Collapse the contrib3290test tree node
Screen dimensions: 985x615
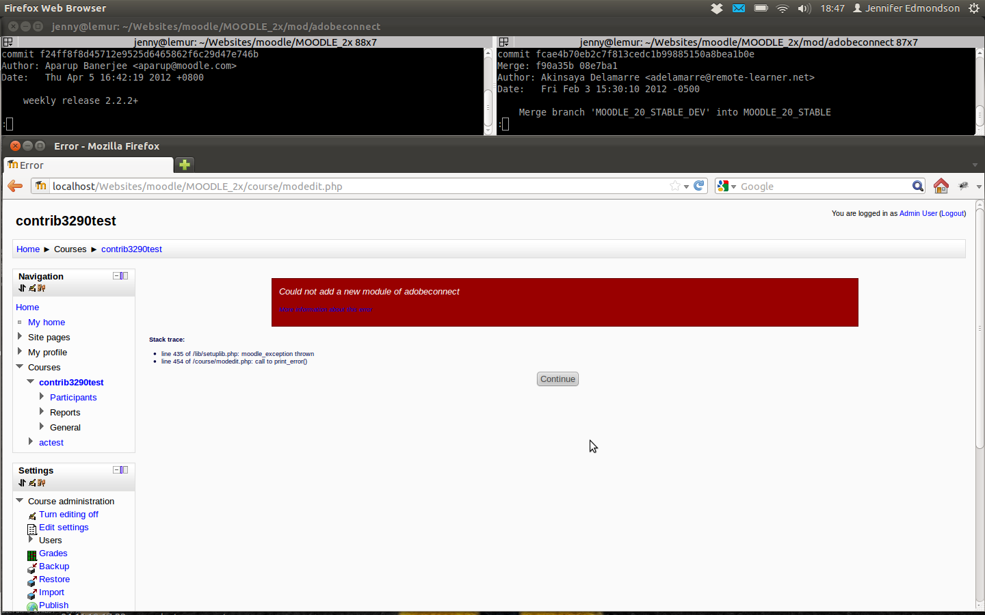tap(31, 381)
